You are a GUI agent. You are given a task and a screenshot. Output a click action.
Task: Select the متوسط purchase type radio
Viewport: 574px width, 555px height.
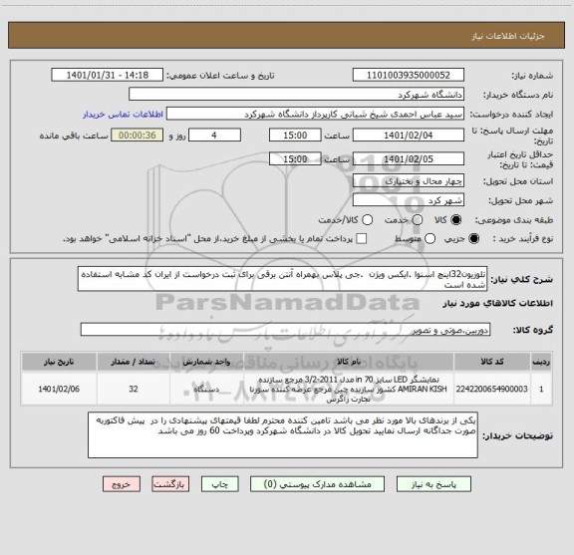point(430,239)
